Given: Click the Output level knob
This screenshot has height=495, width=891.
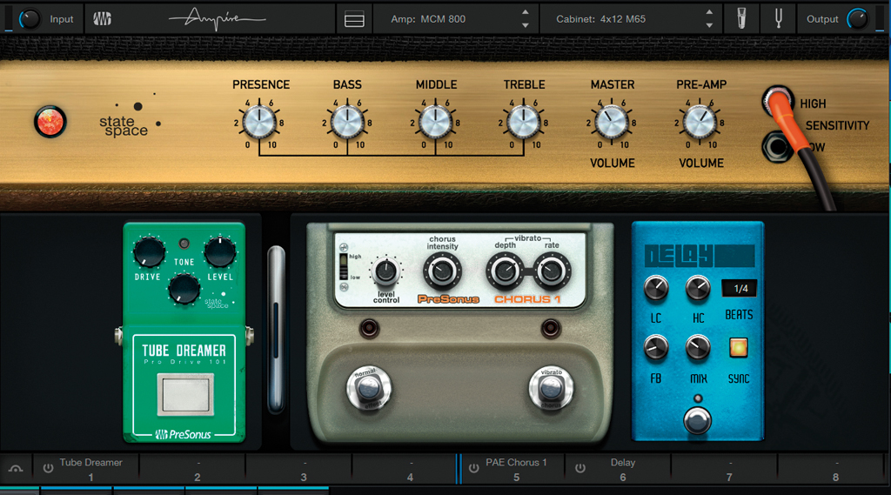Looking at the screenshot, I should 857,19.
